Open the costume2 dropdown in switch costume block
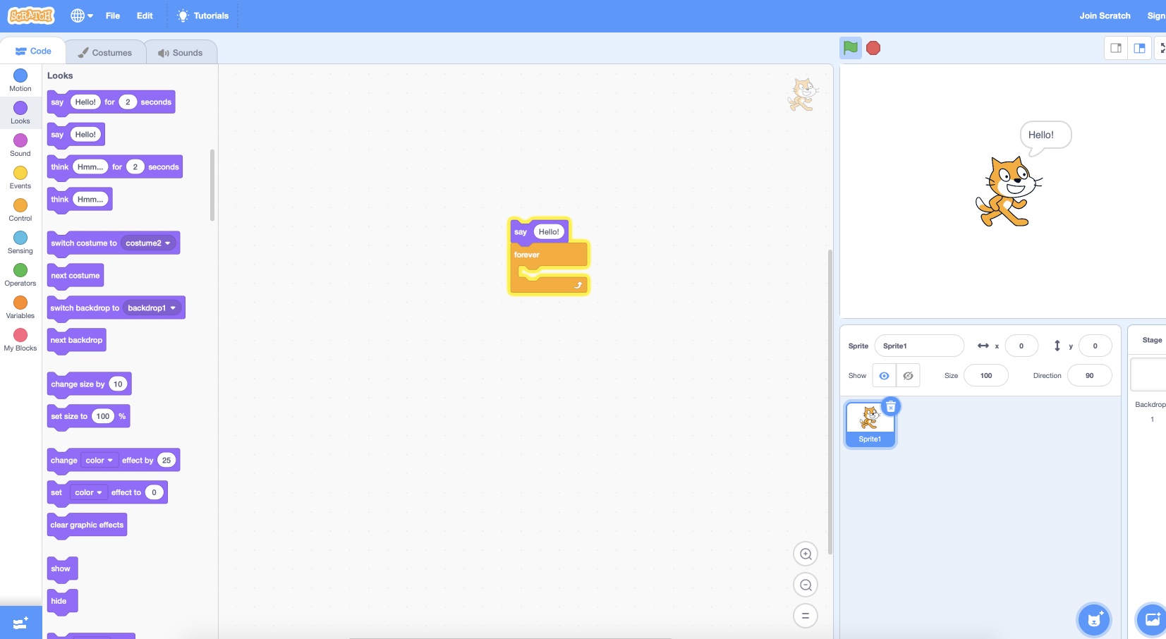The width and height of the screenshot is (1166, 639). [148, 243]
